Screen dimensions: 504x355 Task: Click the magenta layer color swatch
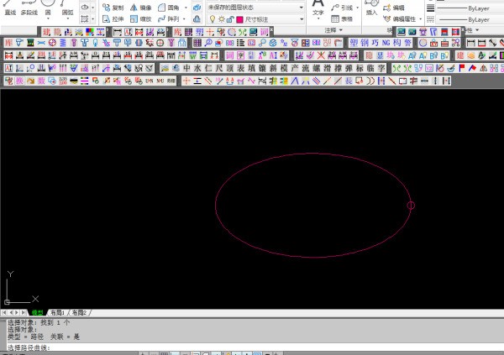point(240,18)
